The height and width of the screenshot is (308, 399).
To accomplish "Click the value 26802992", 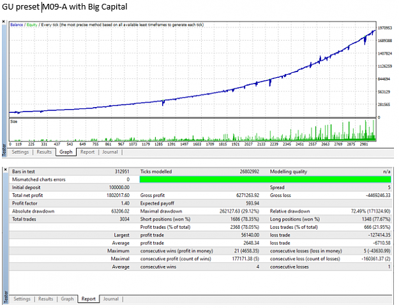I will click(x=250, y=172).
